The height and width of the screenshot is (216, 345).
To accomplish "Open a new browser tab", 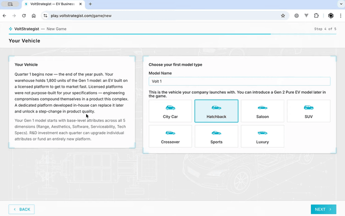I will pyautogui.click(x=90, y=4).
